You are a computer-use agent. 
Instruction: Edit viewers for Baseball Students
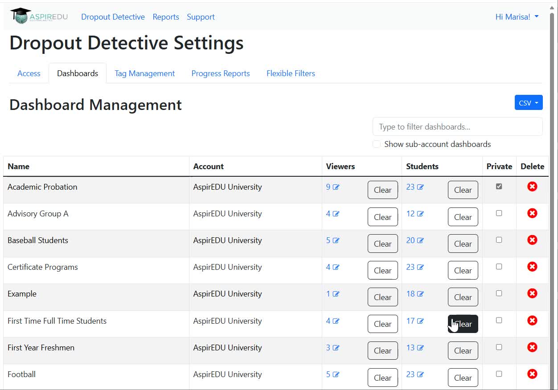pyautogui.click(x=336, y=240)
